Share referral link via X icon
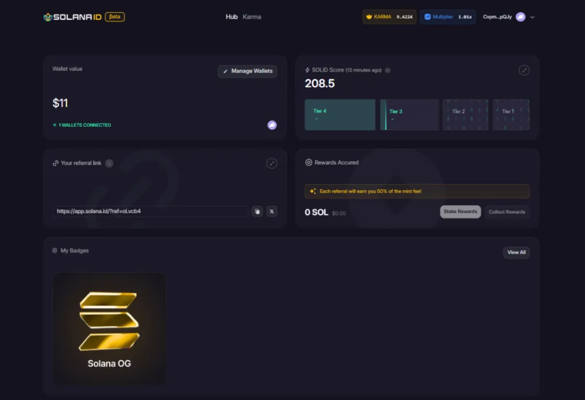This screenshot has width=585, height=400. click(271, 211)
